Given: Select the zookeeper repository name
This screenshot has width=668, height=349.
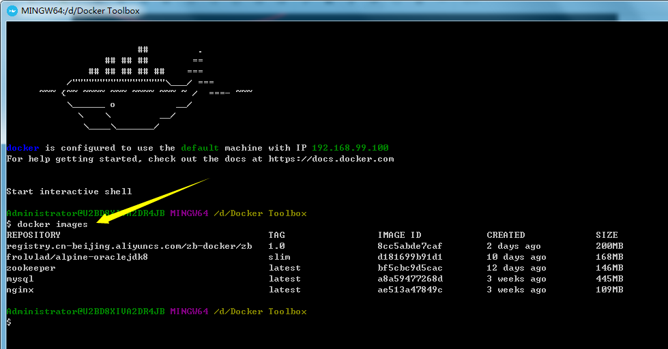Looking at the screenshot, I should 31,268.
